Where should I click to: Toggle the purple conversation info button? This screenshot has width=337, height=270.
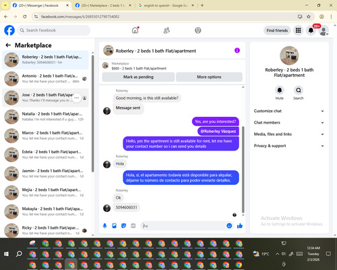click(237, 51)
